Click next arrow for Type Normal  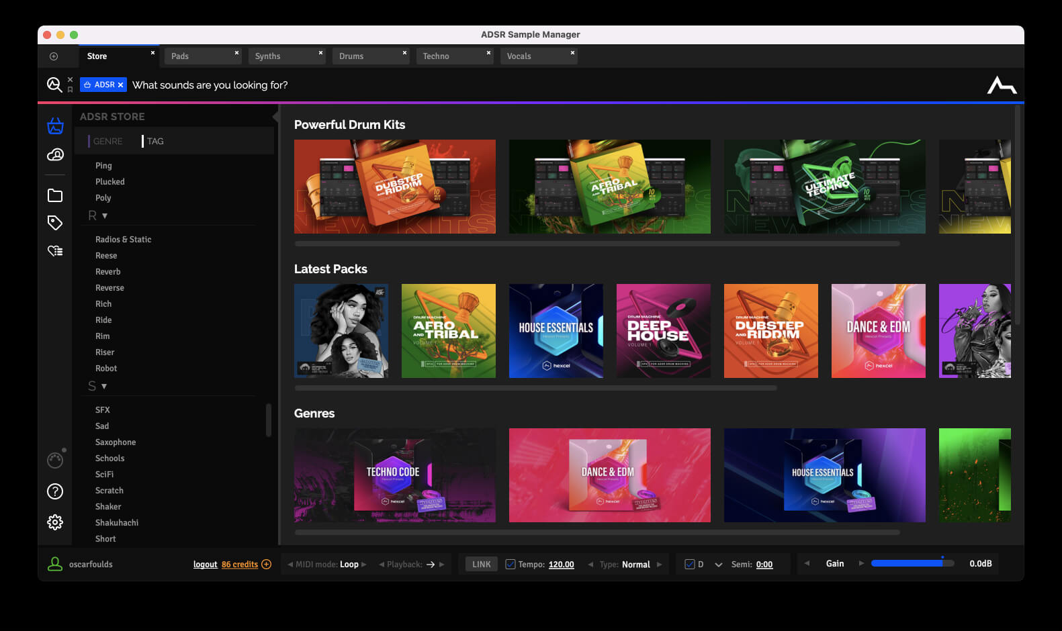point(659,565)
